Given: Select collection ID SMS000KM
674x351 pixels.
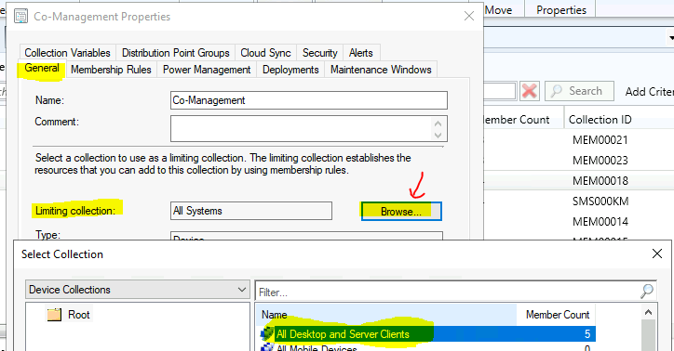Looking at the screenshot, I should 600,201.
